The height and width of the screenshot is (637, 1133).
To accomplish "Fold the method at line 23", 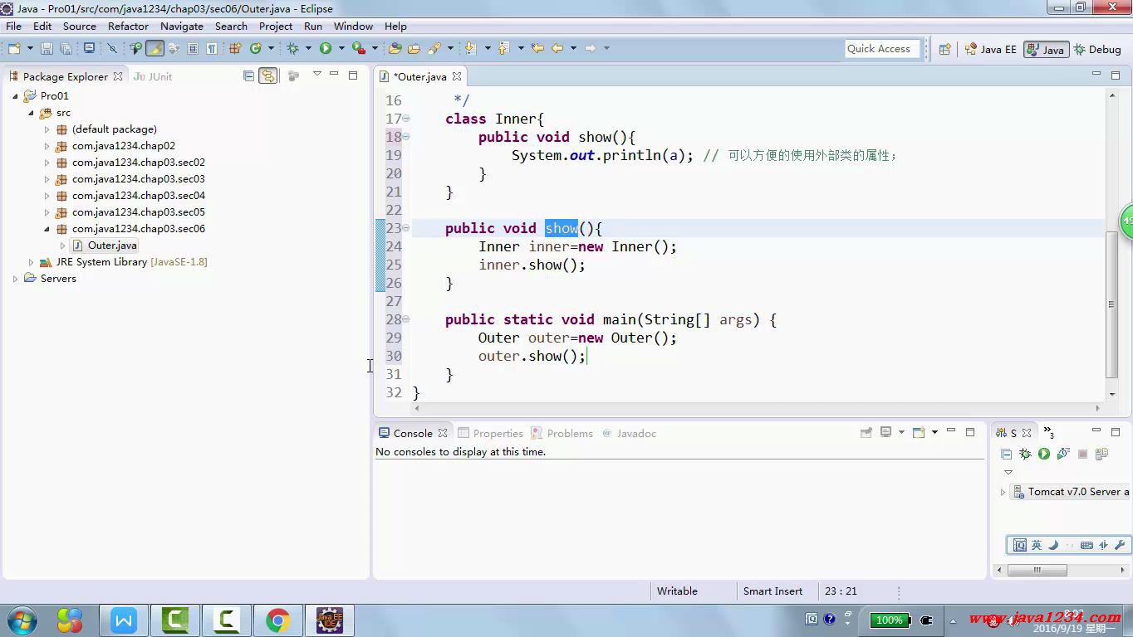I will 406,228.
